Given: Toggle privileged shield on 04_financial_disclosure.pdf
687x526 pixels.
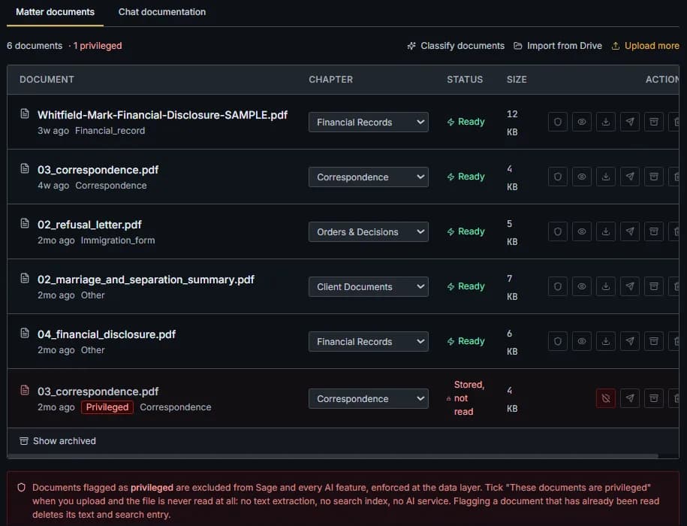Looking at the screenshot, I should pyautogui.click(x=557, y=341).
